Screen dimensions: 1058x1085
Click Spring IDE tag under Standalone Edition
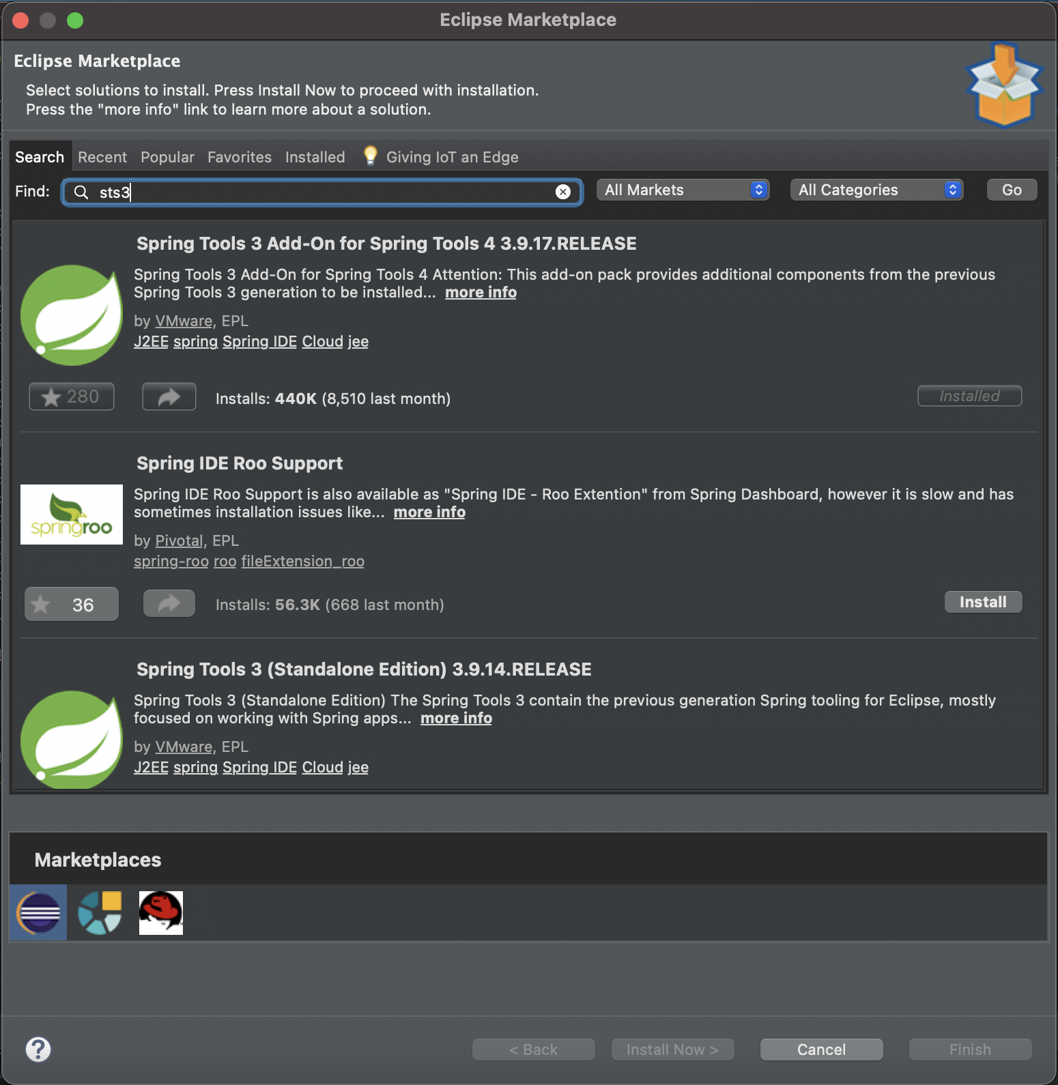(259, 767)
